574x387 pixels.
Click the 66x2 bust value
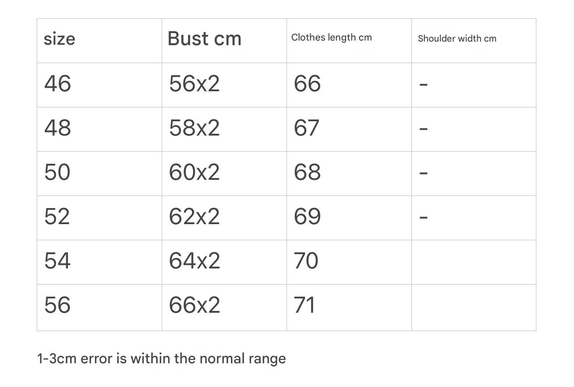(x=194, y=305)
